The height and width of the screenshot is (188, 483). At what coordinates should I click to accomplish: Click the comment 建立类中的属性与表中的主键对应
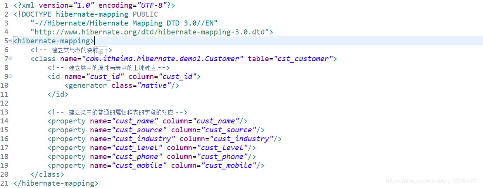coord(109,68)
